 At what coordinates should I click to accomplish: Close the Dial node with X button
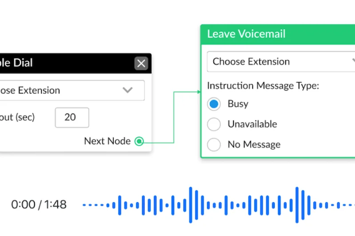(141, 63)
